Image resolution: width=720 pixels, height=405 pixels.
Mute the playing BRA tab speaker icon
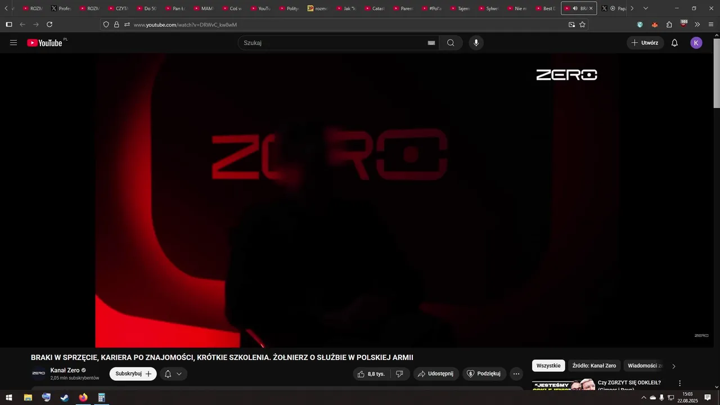point(575,8)
